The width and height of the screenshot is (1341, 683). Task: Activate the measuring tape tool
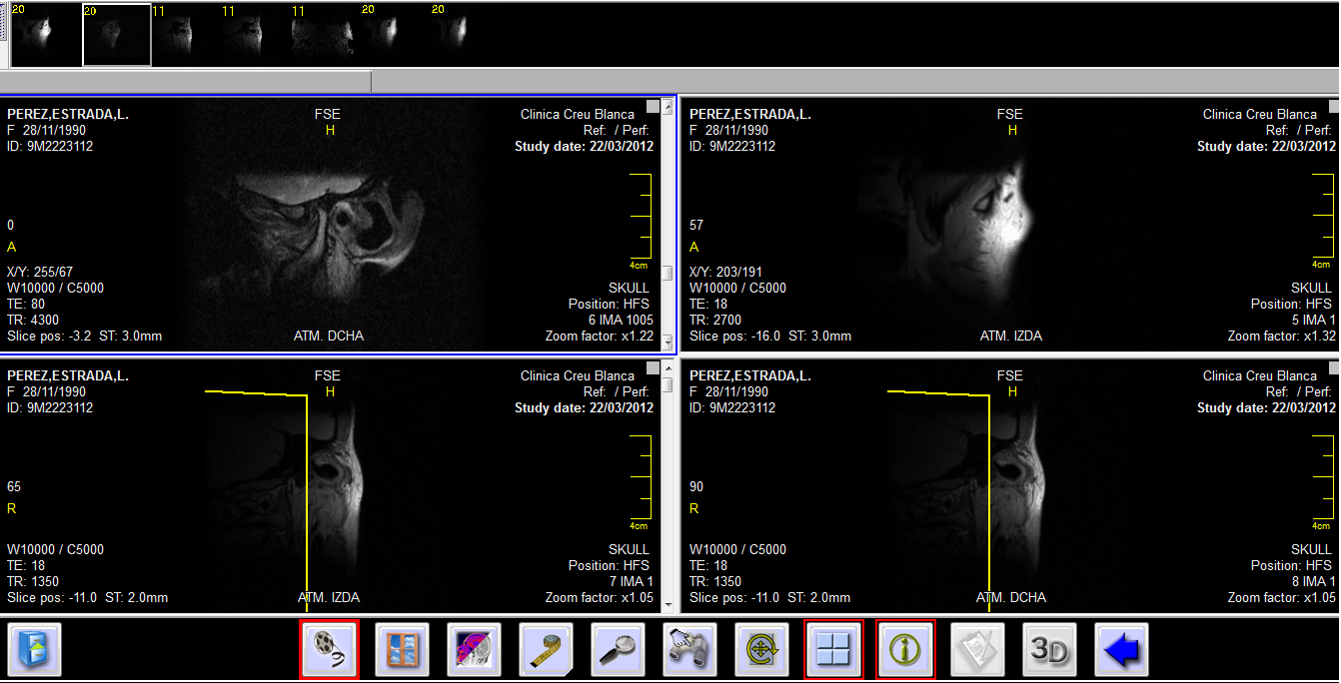[546, 648]
